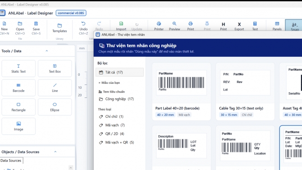Click the Import spreadsheet icon

point(121,23)
